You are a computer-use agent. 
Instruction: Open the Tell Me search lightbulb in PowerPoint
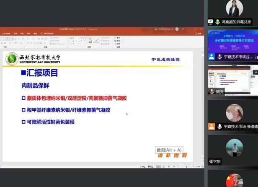(41, 34)
